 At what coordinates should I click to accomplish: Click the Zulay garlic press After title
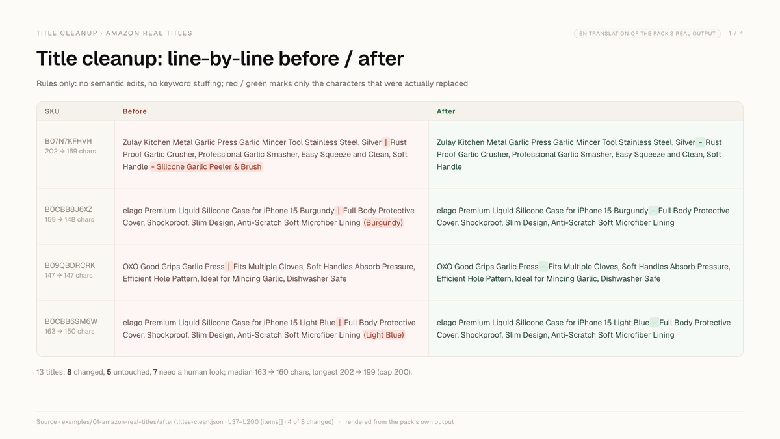(579, 155)
